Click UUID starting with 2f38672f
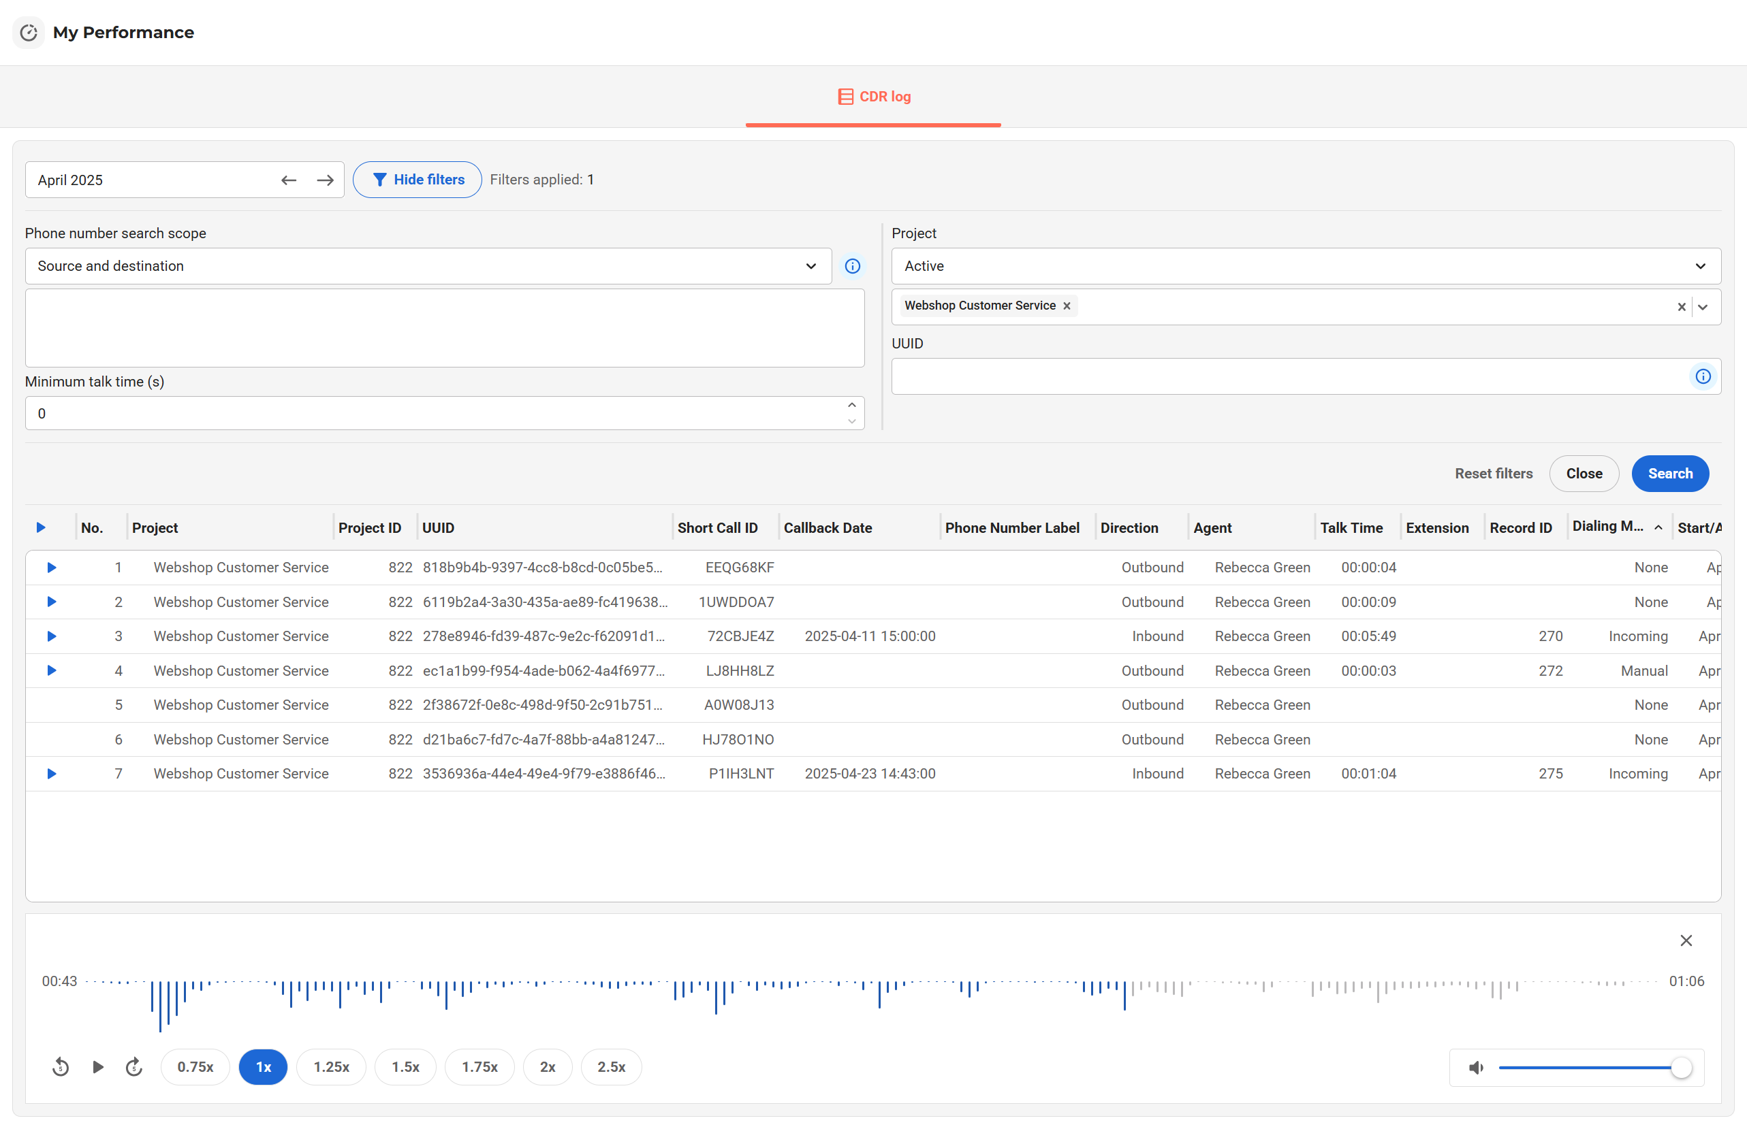Viewport: 1747px width, 1129px height. (x=542, y=705)
